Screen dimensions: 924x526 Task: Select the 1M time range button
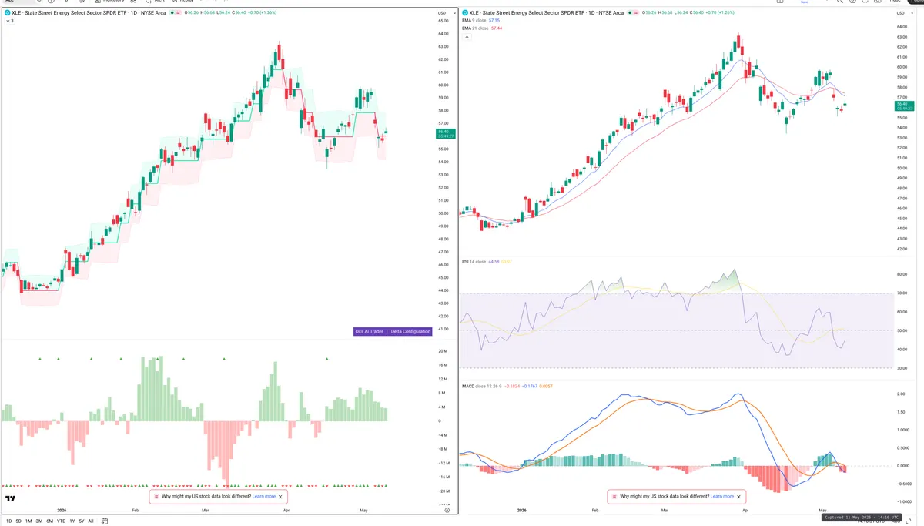(x=28, y=521)
